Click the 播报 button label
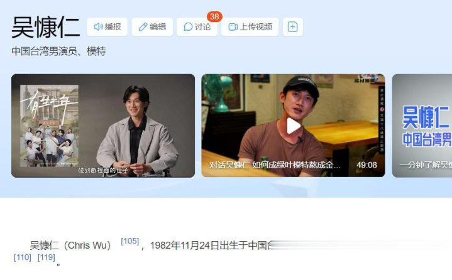452x280 pixels. (113, 27)
